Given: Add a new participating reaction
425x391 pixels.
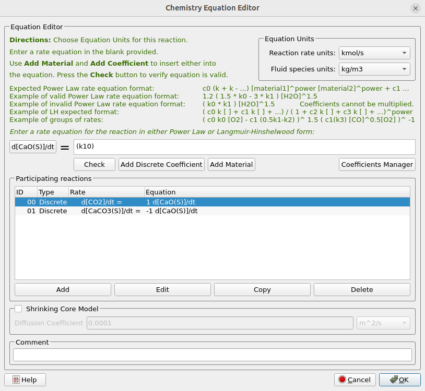Looking at the screenshot, I should click(63, 289).
